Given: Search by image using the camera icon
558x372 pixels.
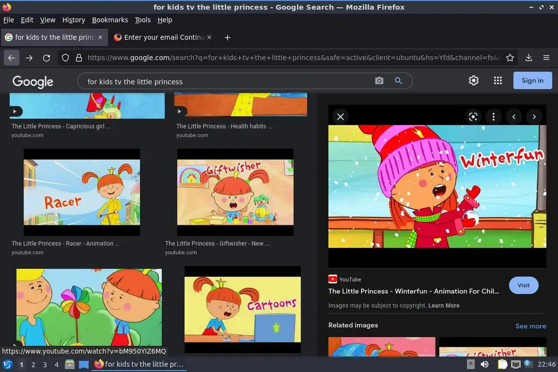Looking at the screenshot, I should (379, 81).
